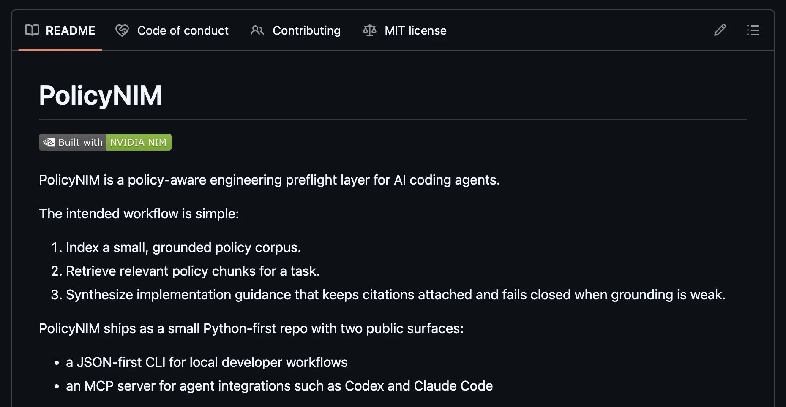Select the Contributing tab text

click(x=306, y=30)
